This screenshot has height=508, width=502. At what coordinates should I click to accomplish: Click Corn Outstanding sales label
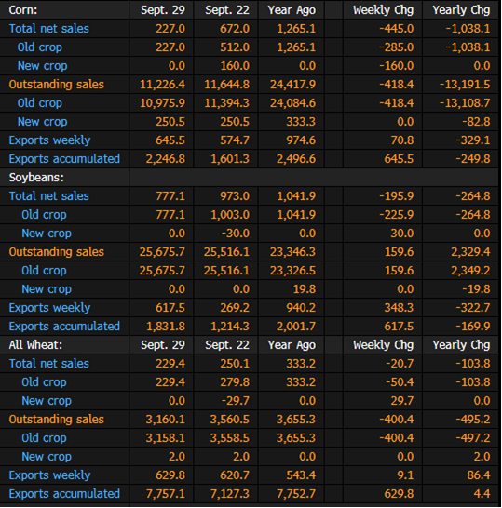click(x=57, y=85)
